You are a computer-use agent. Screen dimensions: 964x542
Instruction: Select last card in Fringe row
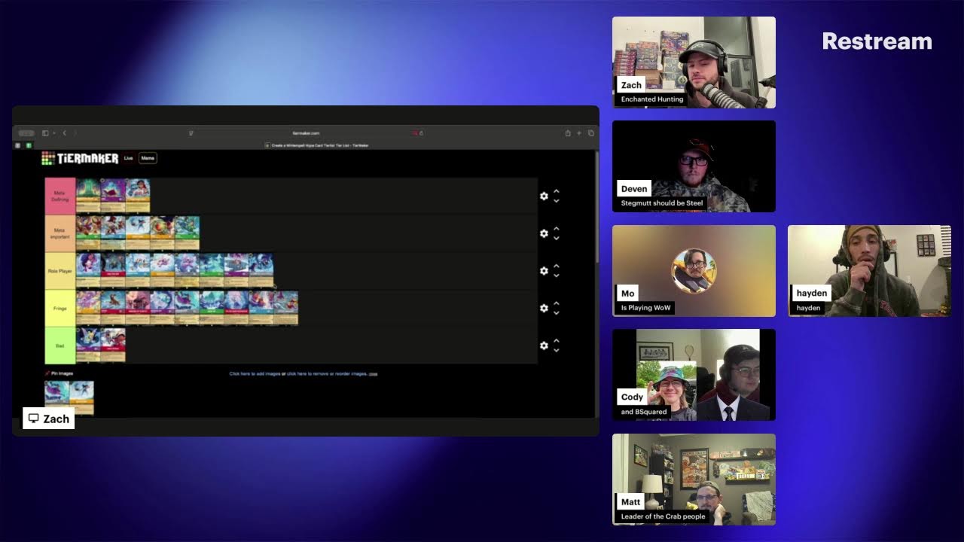click(286, 308)
